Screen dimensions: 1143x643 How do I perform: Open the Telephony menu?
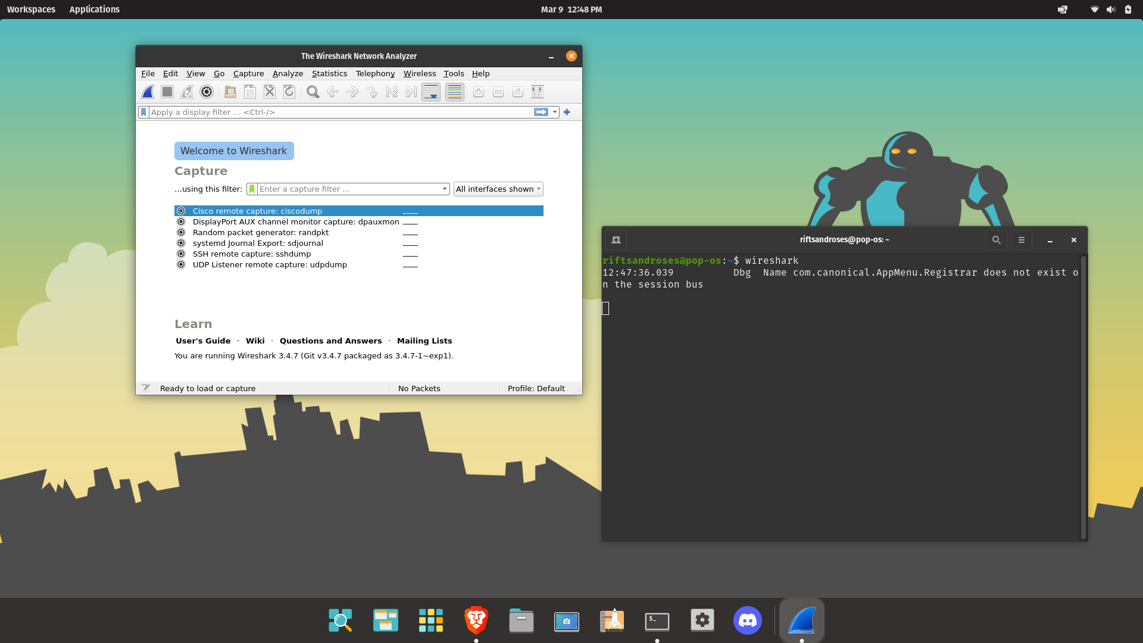point(375,73)
